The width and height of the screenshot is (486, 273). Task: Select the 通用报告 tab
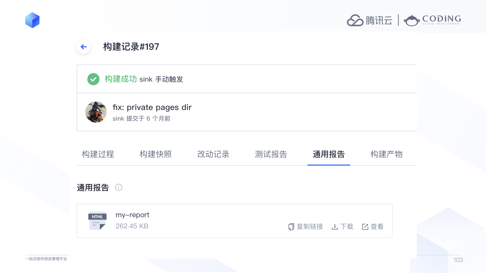click(x=329, y=154)
